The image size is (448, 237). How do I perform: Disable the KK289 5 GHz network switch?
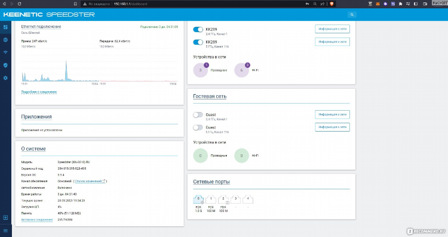tap(198, 42)
